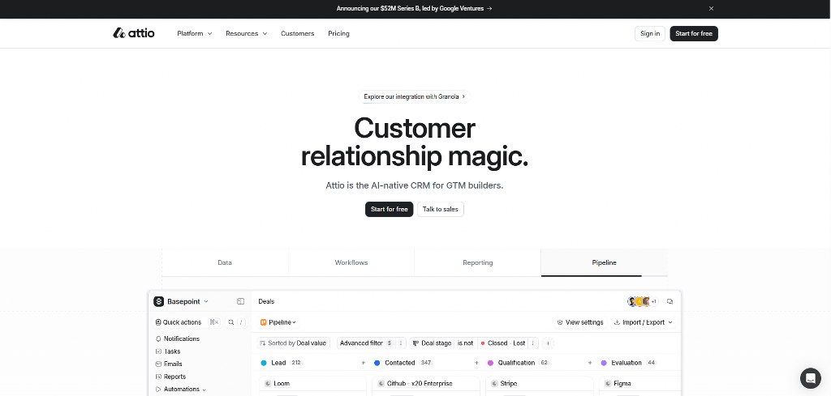Open Emails in the sidebar
Viewport: 831px width, 396px height.
pyautogui.click(x=169, y=364)
